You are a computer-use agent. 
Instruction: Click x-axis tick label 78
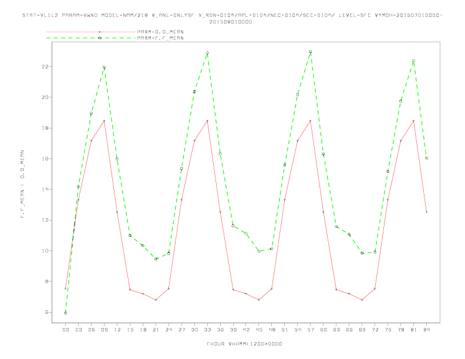tap(400, 330)
